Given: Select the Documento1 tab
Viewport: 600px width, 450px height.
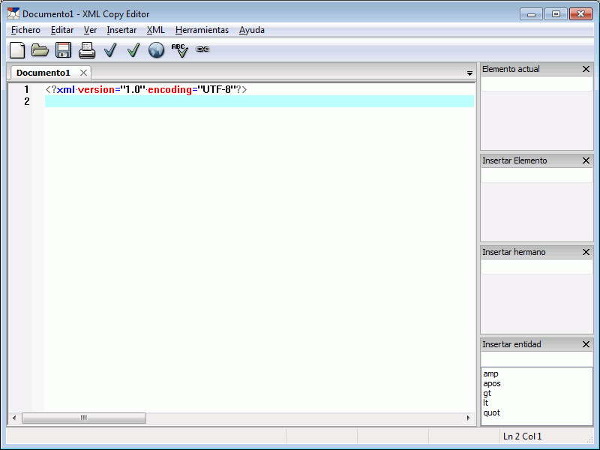Looking at the screenshot, I should (x=43, y=73).
